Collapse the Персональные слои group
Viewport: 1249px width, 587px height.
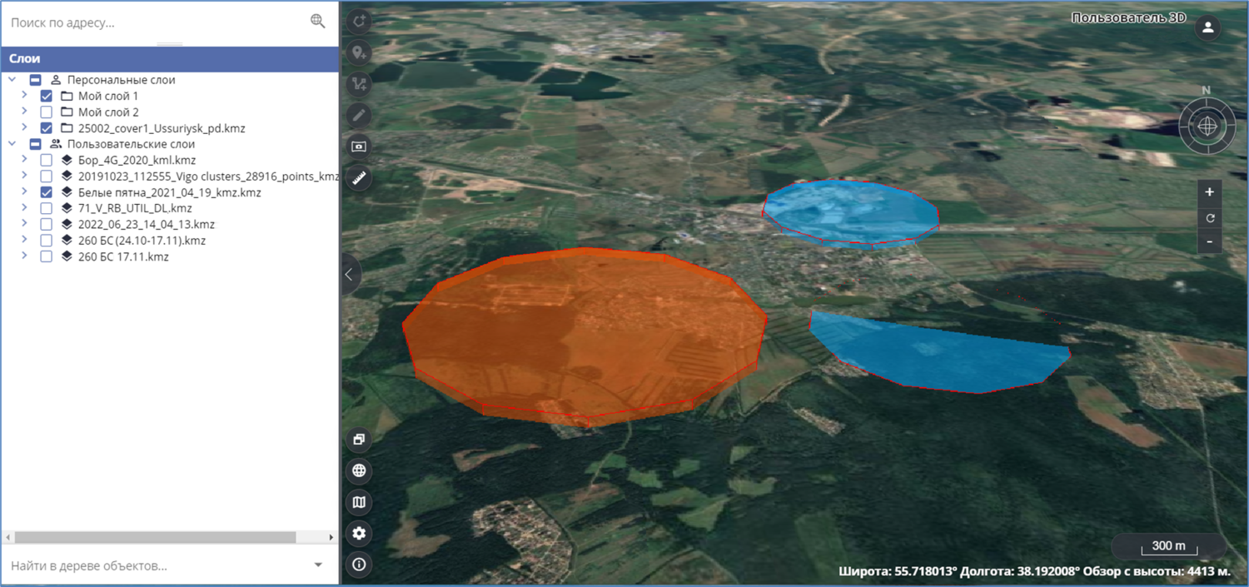[x=12, y=80]
